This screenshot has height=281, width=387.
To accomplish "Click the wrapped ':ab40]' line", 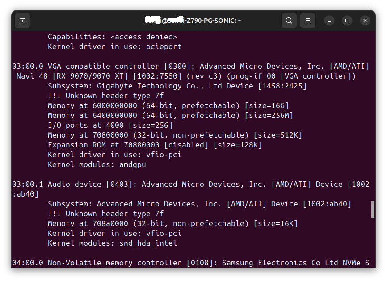I will 25,194.
